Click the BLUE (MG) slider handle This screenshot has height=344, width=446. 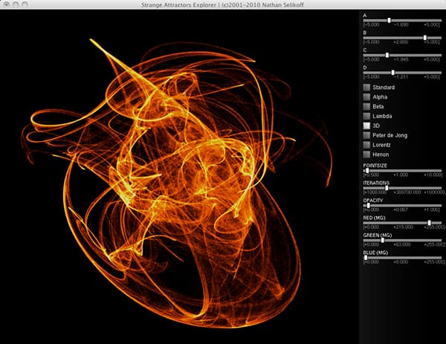[x=366, y=257]
